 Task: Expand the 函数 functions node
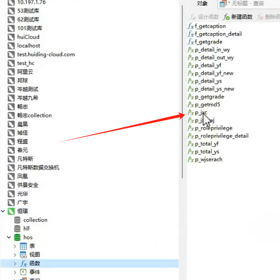15,263
